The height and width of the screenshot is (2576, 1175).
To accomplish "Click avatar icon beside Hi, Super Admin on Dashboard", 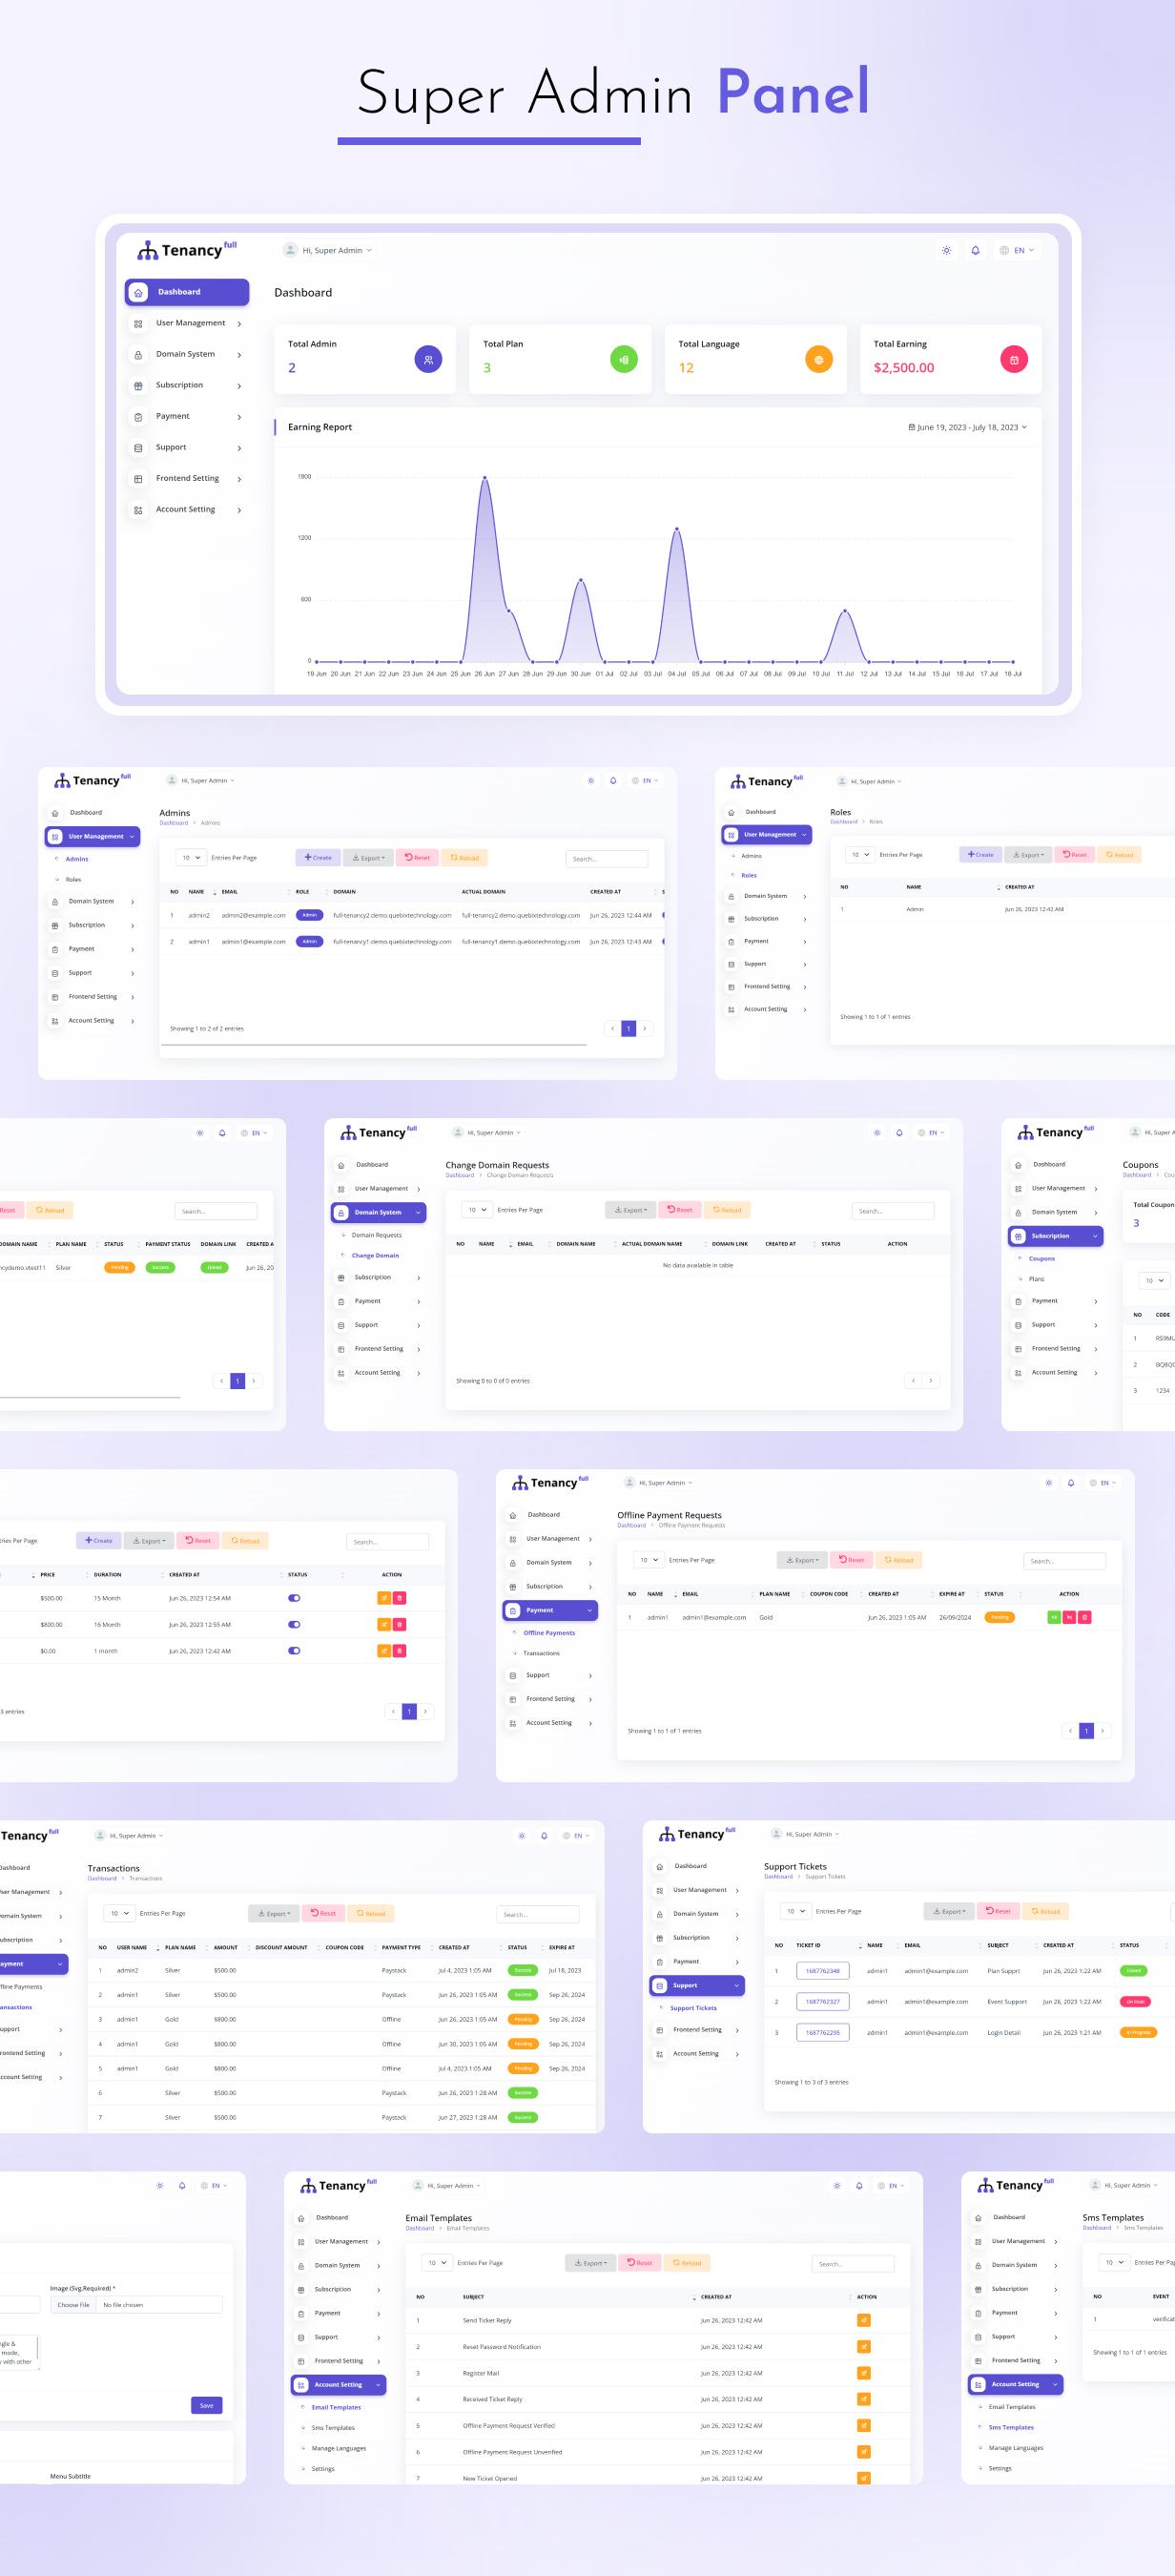I will click(290, 250).
